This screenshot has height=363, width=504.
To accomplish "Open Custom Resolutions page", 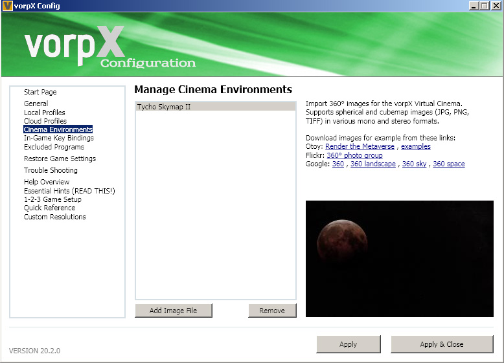I will (55, 217).
